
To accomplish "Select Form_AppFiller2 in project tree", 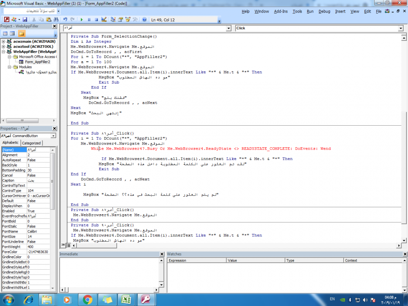I will [38, 62].
